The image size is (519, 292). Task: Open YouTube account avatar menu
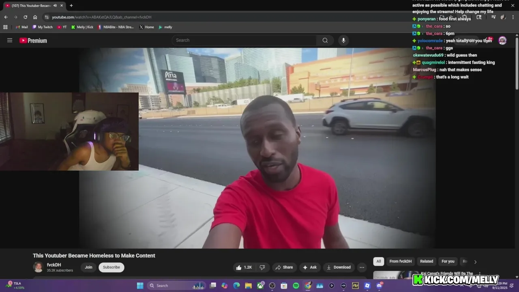pos(502,40)
